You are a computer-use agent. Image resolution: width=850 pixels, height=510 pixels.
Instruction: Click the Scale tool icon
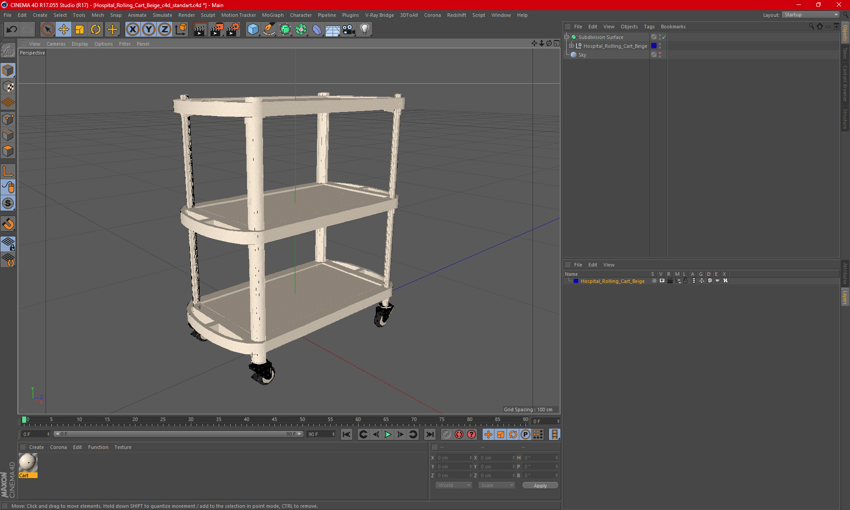tap(80, 30)
